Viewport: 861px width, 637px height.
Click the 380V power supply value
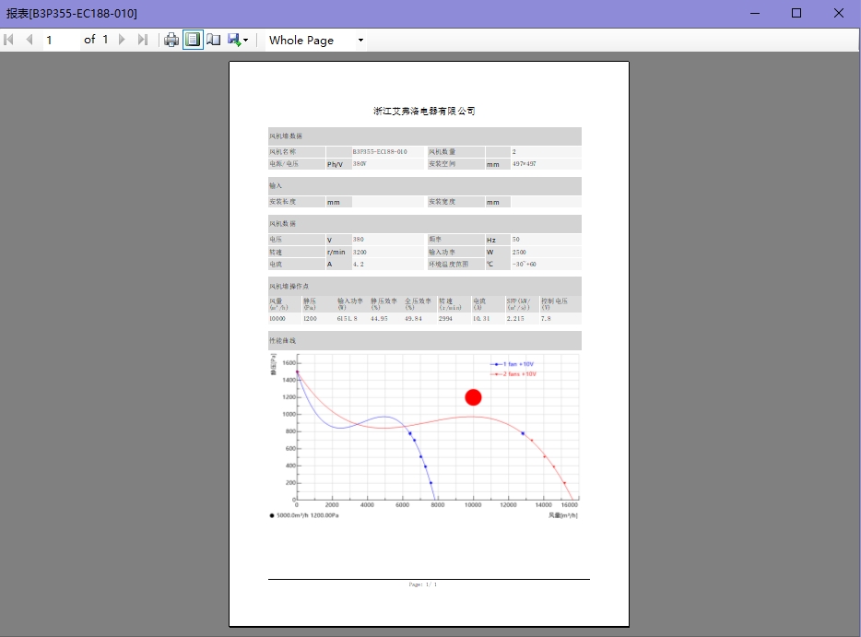point(360,164)
